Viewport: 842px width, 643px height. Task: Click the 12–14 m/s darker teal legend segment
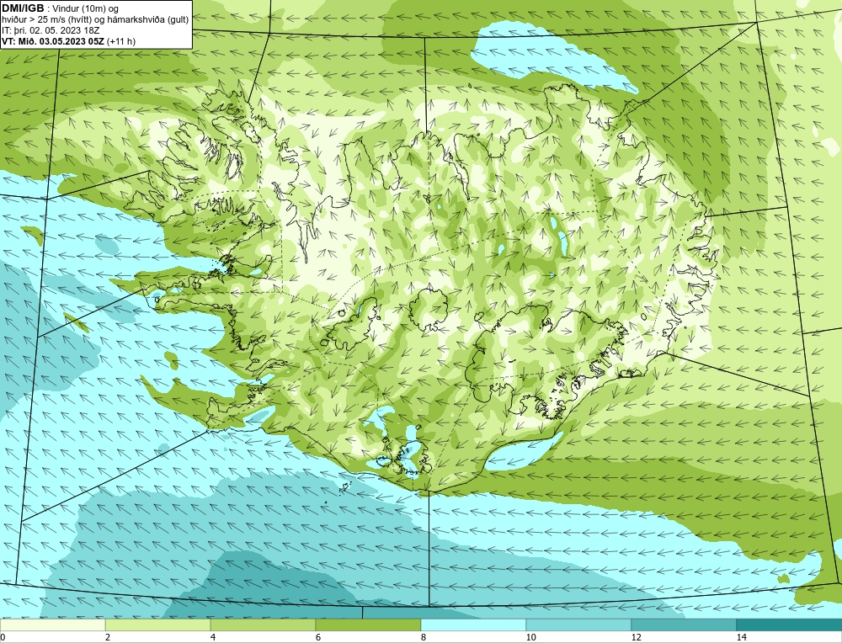(684, 624)
